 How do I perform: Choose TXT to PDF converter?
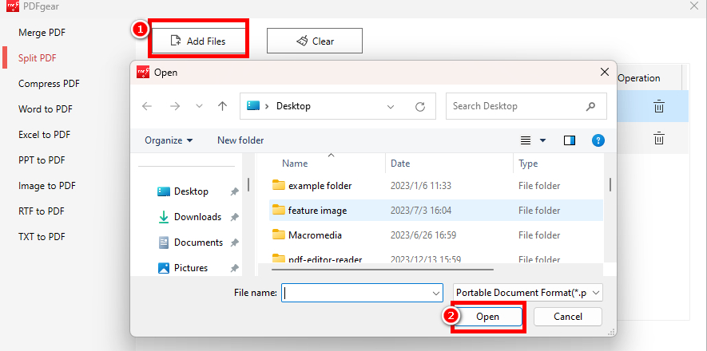click(42, 237)
